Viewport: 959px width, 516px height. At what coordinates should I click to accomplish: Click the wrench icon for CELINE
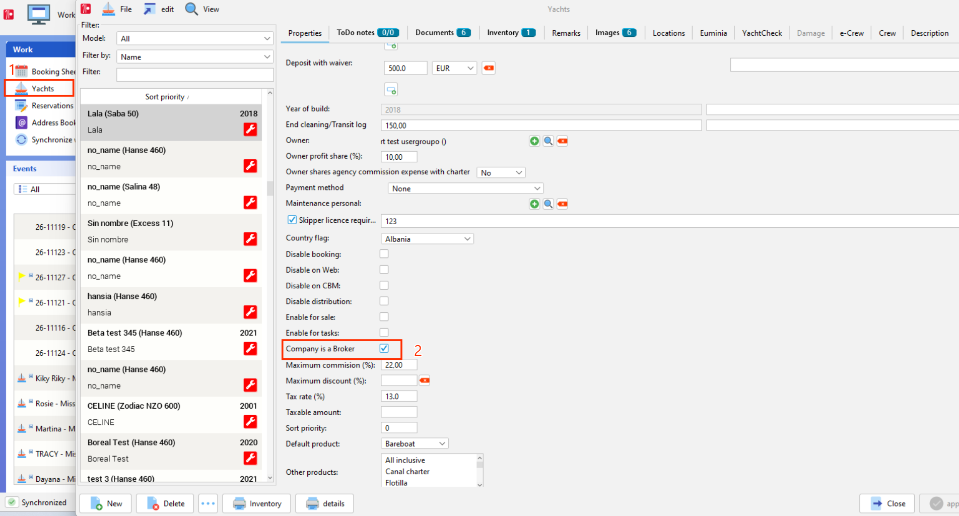coord(250,421)
